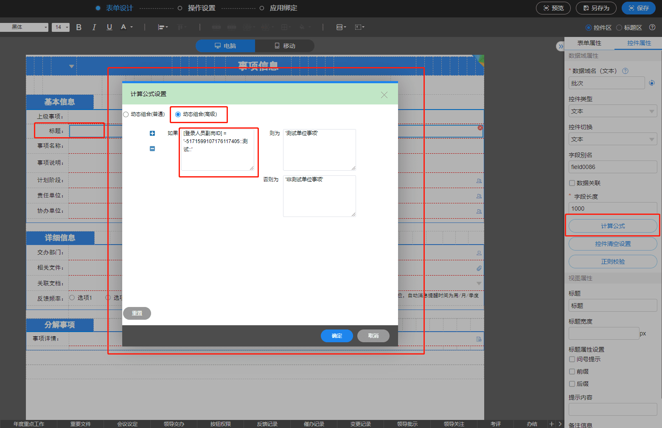Click the attachment paperclip on 相关文件 row
The width and height of the screenshot is (662, 428).
[479, 268]
